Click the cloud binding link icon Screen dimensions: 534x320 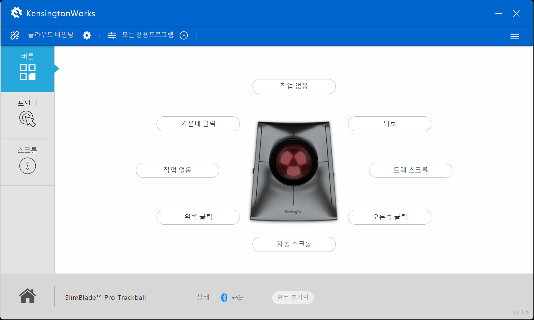pyautogui.click(x=15, y=35)
